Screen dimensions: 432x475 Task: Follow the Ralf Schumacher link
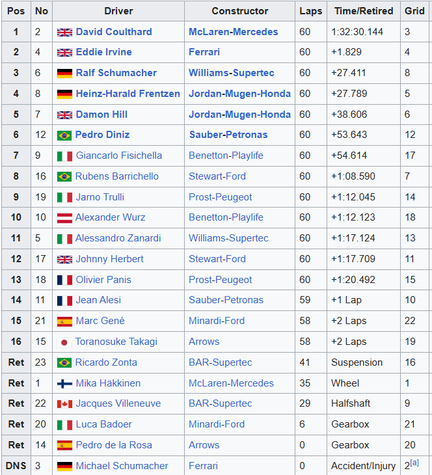pos(116,73)
